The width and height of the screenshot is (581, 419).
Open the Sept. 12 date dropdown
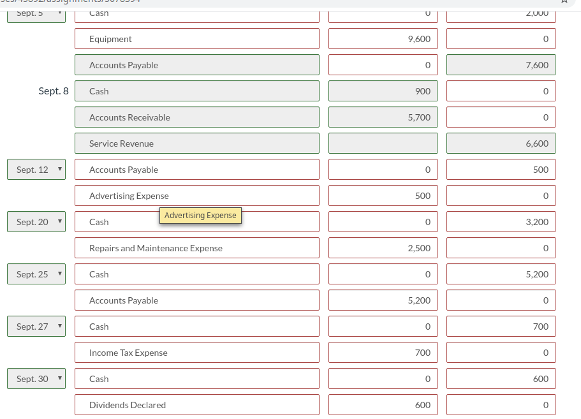pyautogui.click(x=36, y=169)
